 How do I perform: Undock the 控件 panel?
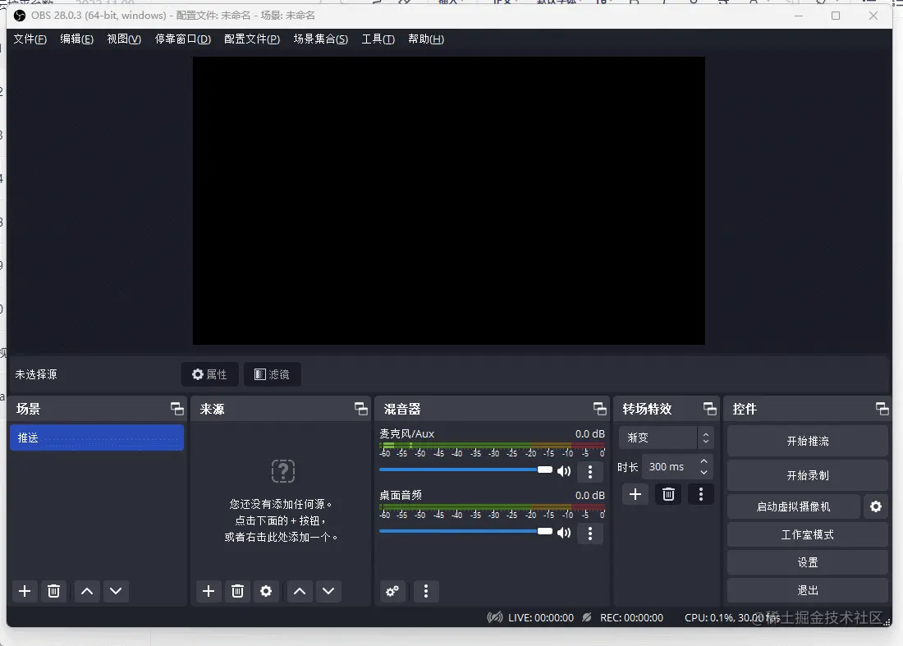click(882, 409)
